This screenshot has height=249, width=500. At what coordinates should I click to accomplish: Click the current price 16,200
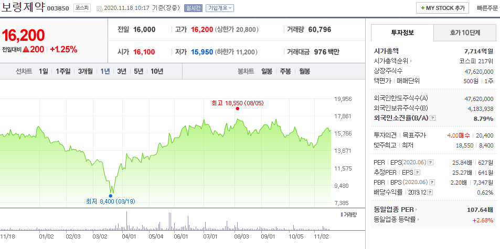point(23,35)
